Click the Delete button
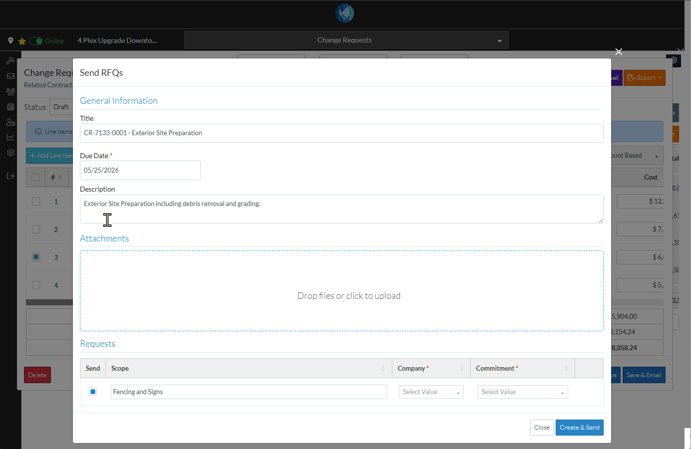The height and width of the screenshot is (449, 691). [x=37, y=375]
